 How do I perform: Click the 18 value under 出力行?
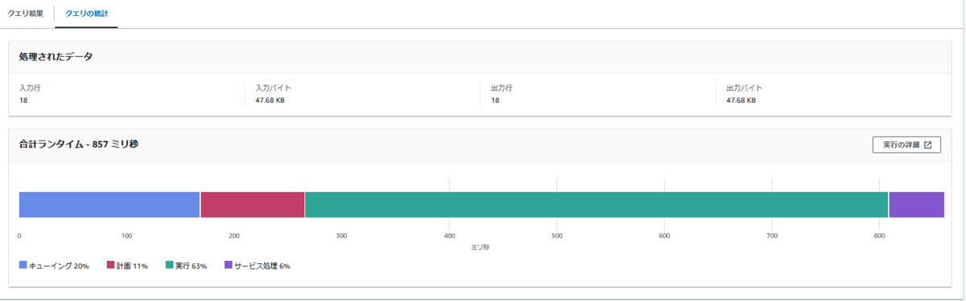tap(495, 101)
